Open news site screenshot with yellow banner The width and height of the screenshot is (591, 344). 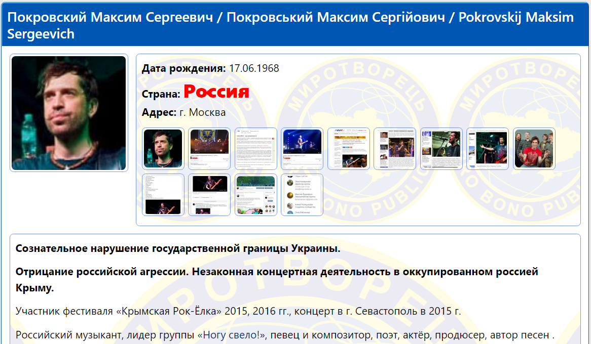click(349, 149)
